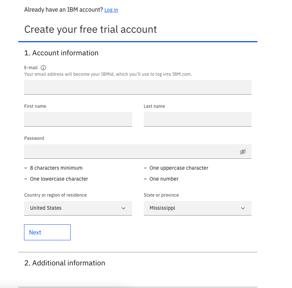Reveal the hidden password characters
Screen dimensions: 292x288
point(243,151)
